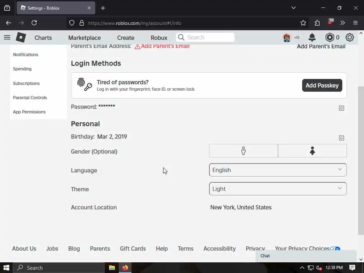Screen dimensions: 364x273
Task: Open the Jobs footer link
Action: (52, 248)
